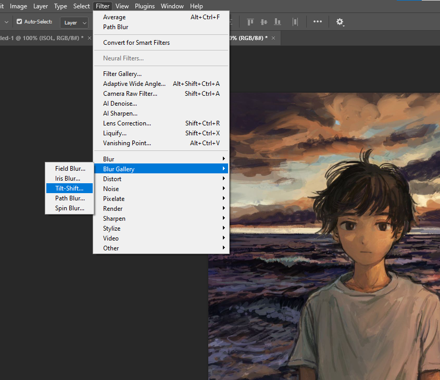The width and height of the screenshot is (440, 380).
Task: Open the Liquify filter
Action: pyautogui.click(x=161, y=133)
